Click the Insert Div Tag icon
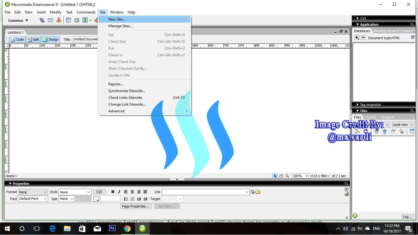 point(77,20)
